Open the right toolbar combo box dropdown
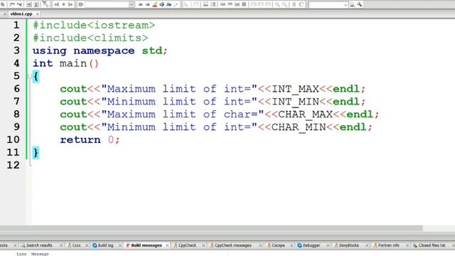Image resolution: width=455 pixels, height=256 pixels. tap(346, 5)
